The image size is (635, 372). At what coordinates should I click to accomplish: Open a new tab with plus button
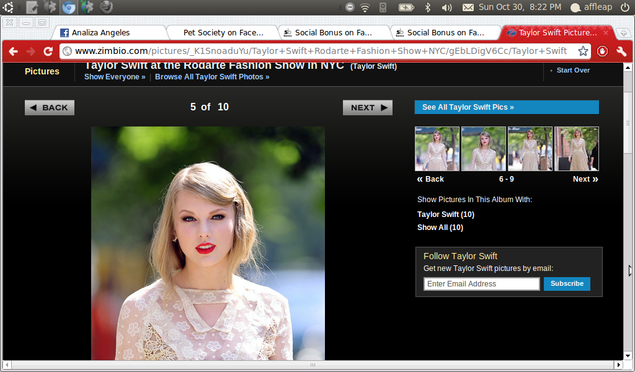pos(624,33)
